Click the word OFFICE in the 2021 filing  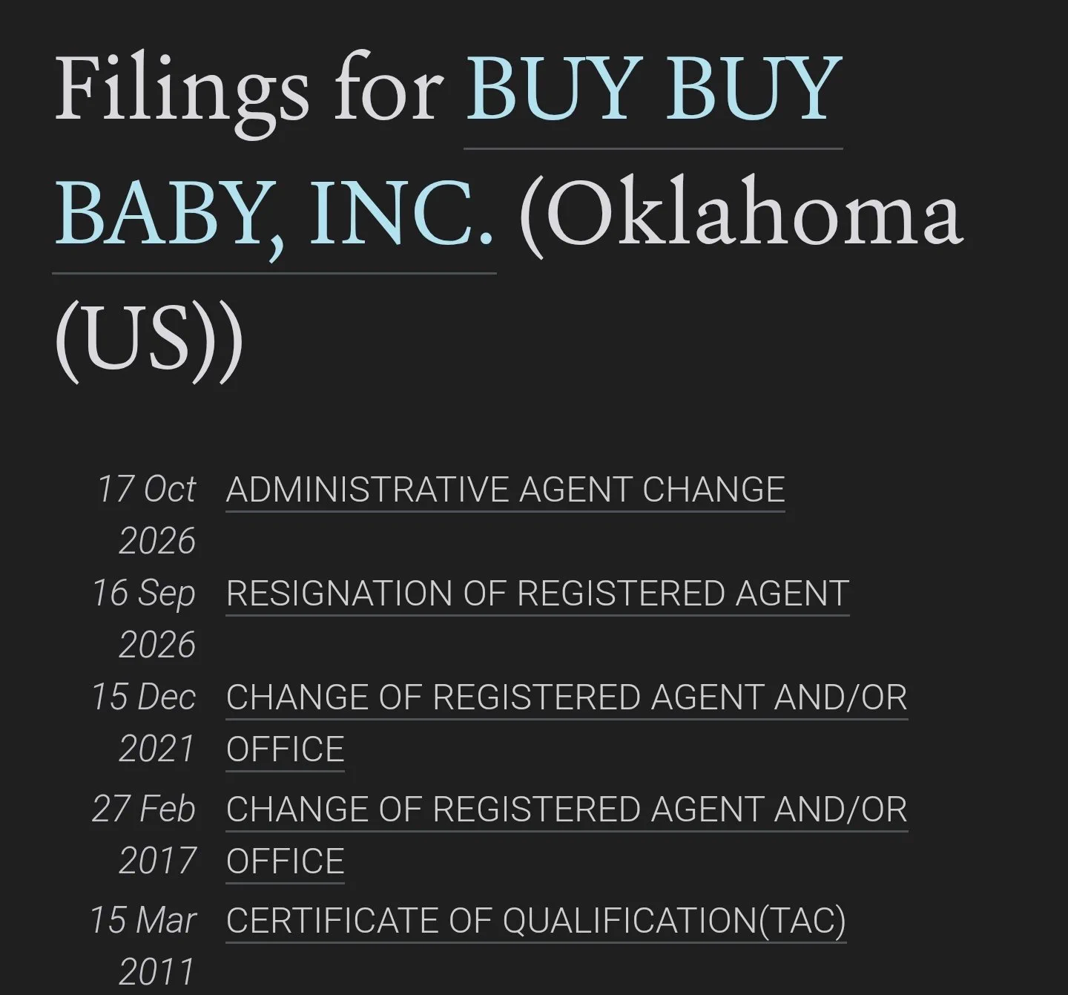(x=286, y=749)
